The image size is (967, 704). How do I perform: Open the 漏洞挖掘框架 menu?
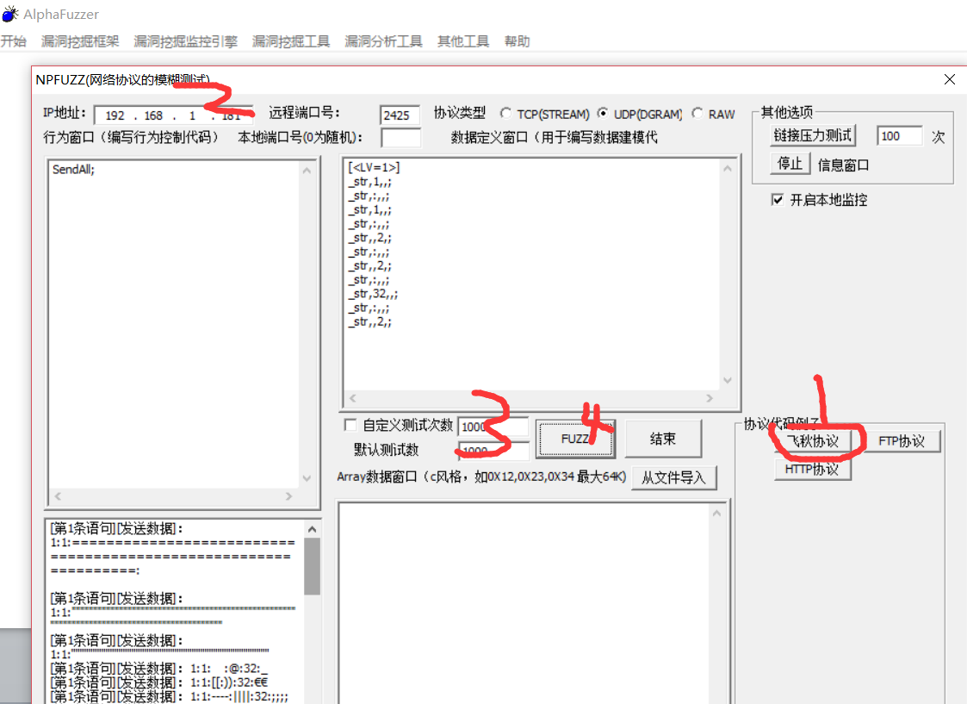(x=80, y=41)
